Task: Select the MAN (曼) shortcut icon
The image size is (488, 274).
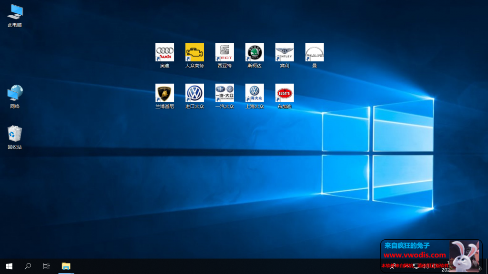Action: pos(315,52)
